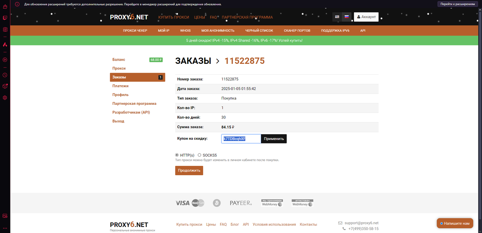This screenshot has width=482, height=233.
Task: Open ЦЕНЫ in top menu
Action: pyautogui.click(x=200, y=17)
